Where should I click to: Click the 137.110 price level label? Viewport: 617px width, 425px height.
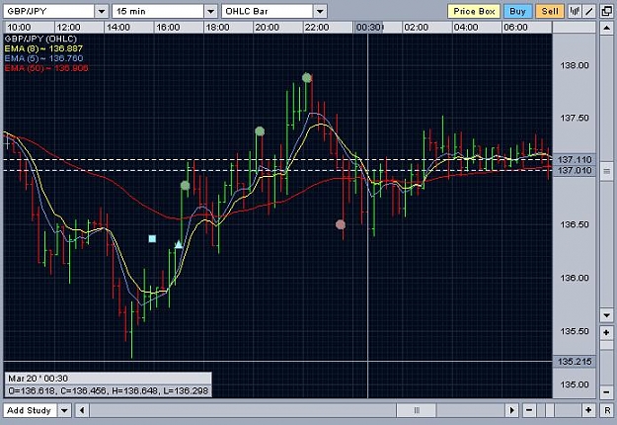[x=575, y=159]
